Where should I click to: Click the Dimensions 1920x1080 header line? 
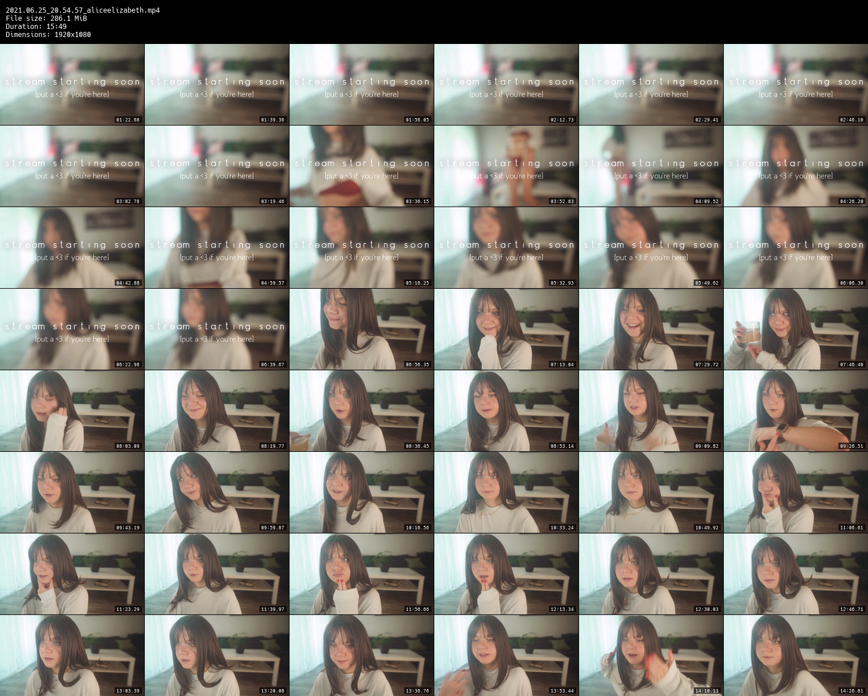coord(48,35)
